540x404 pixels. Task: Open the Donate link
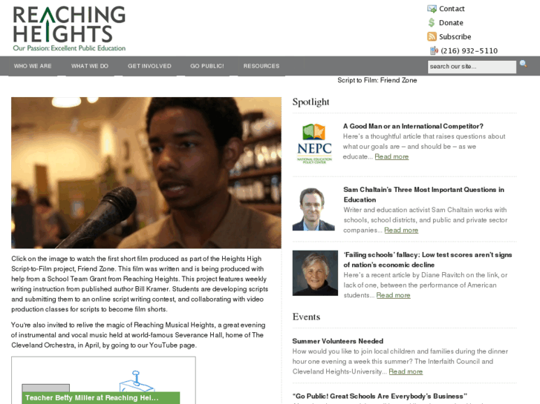(451, 23)
